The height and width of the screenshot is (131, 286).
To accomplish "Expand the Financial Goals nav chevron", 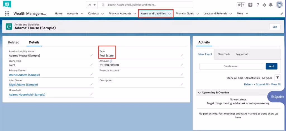I will click(197, 14).
